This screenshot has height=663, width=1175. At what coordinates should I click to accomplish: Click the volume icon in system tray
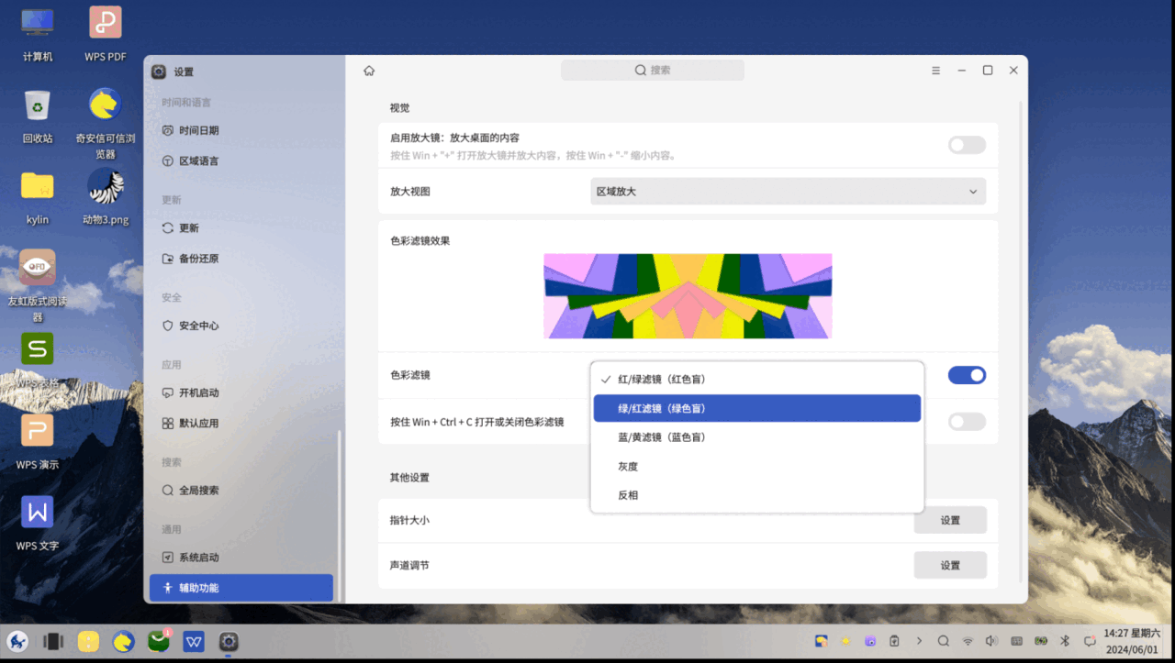coord(991,641)
